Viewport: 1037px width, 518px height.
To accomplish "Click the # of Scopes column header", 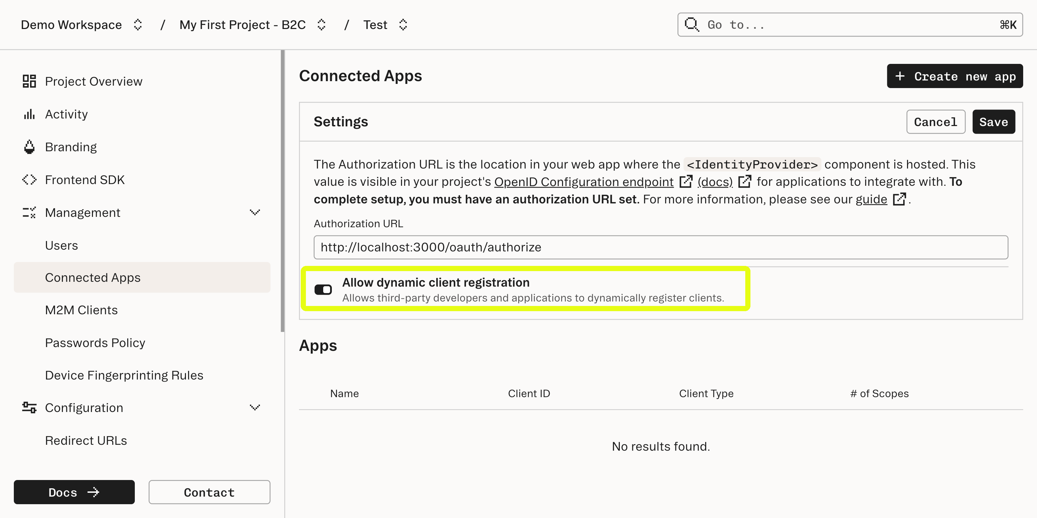I will click(879, 393).
